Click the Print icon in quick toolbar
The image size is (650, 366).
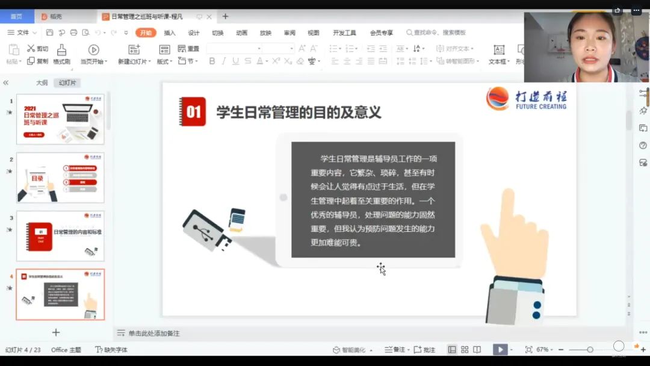coord(74,33)
